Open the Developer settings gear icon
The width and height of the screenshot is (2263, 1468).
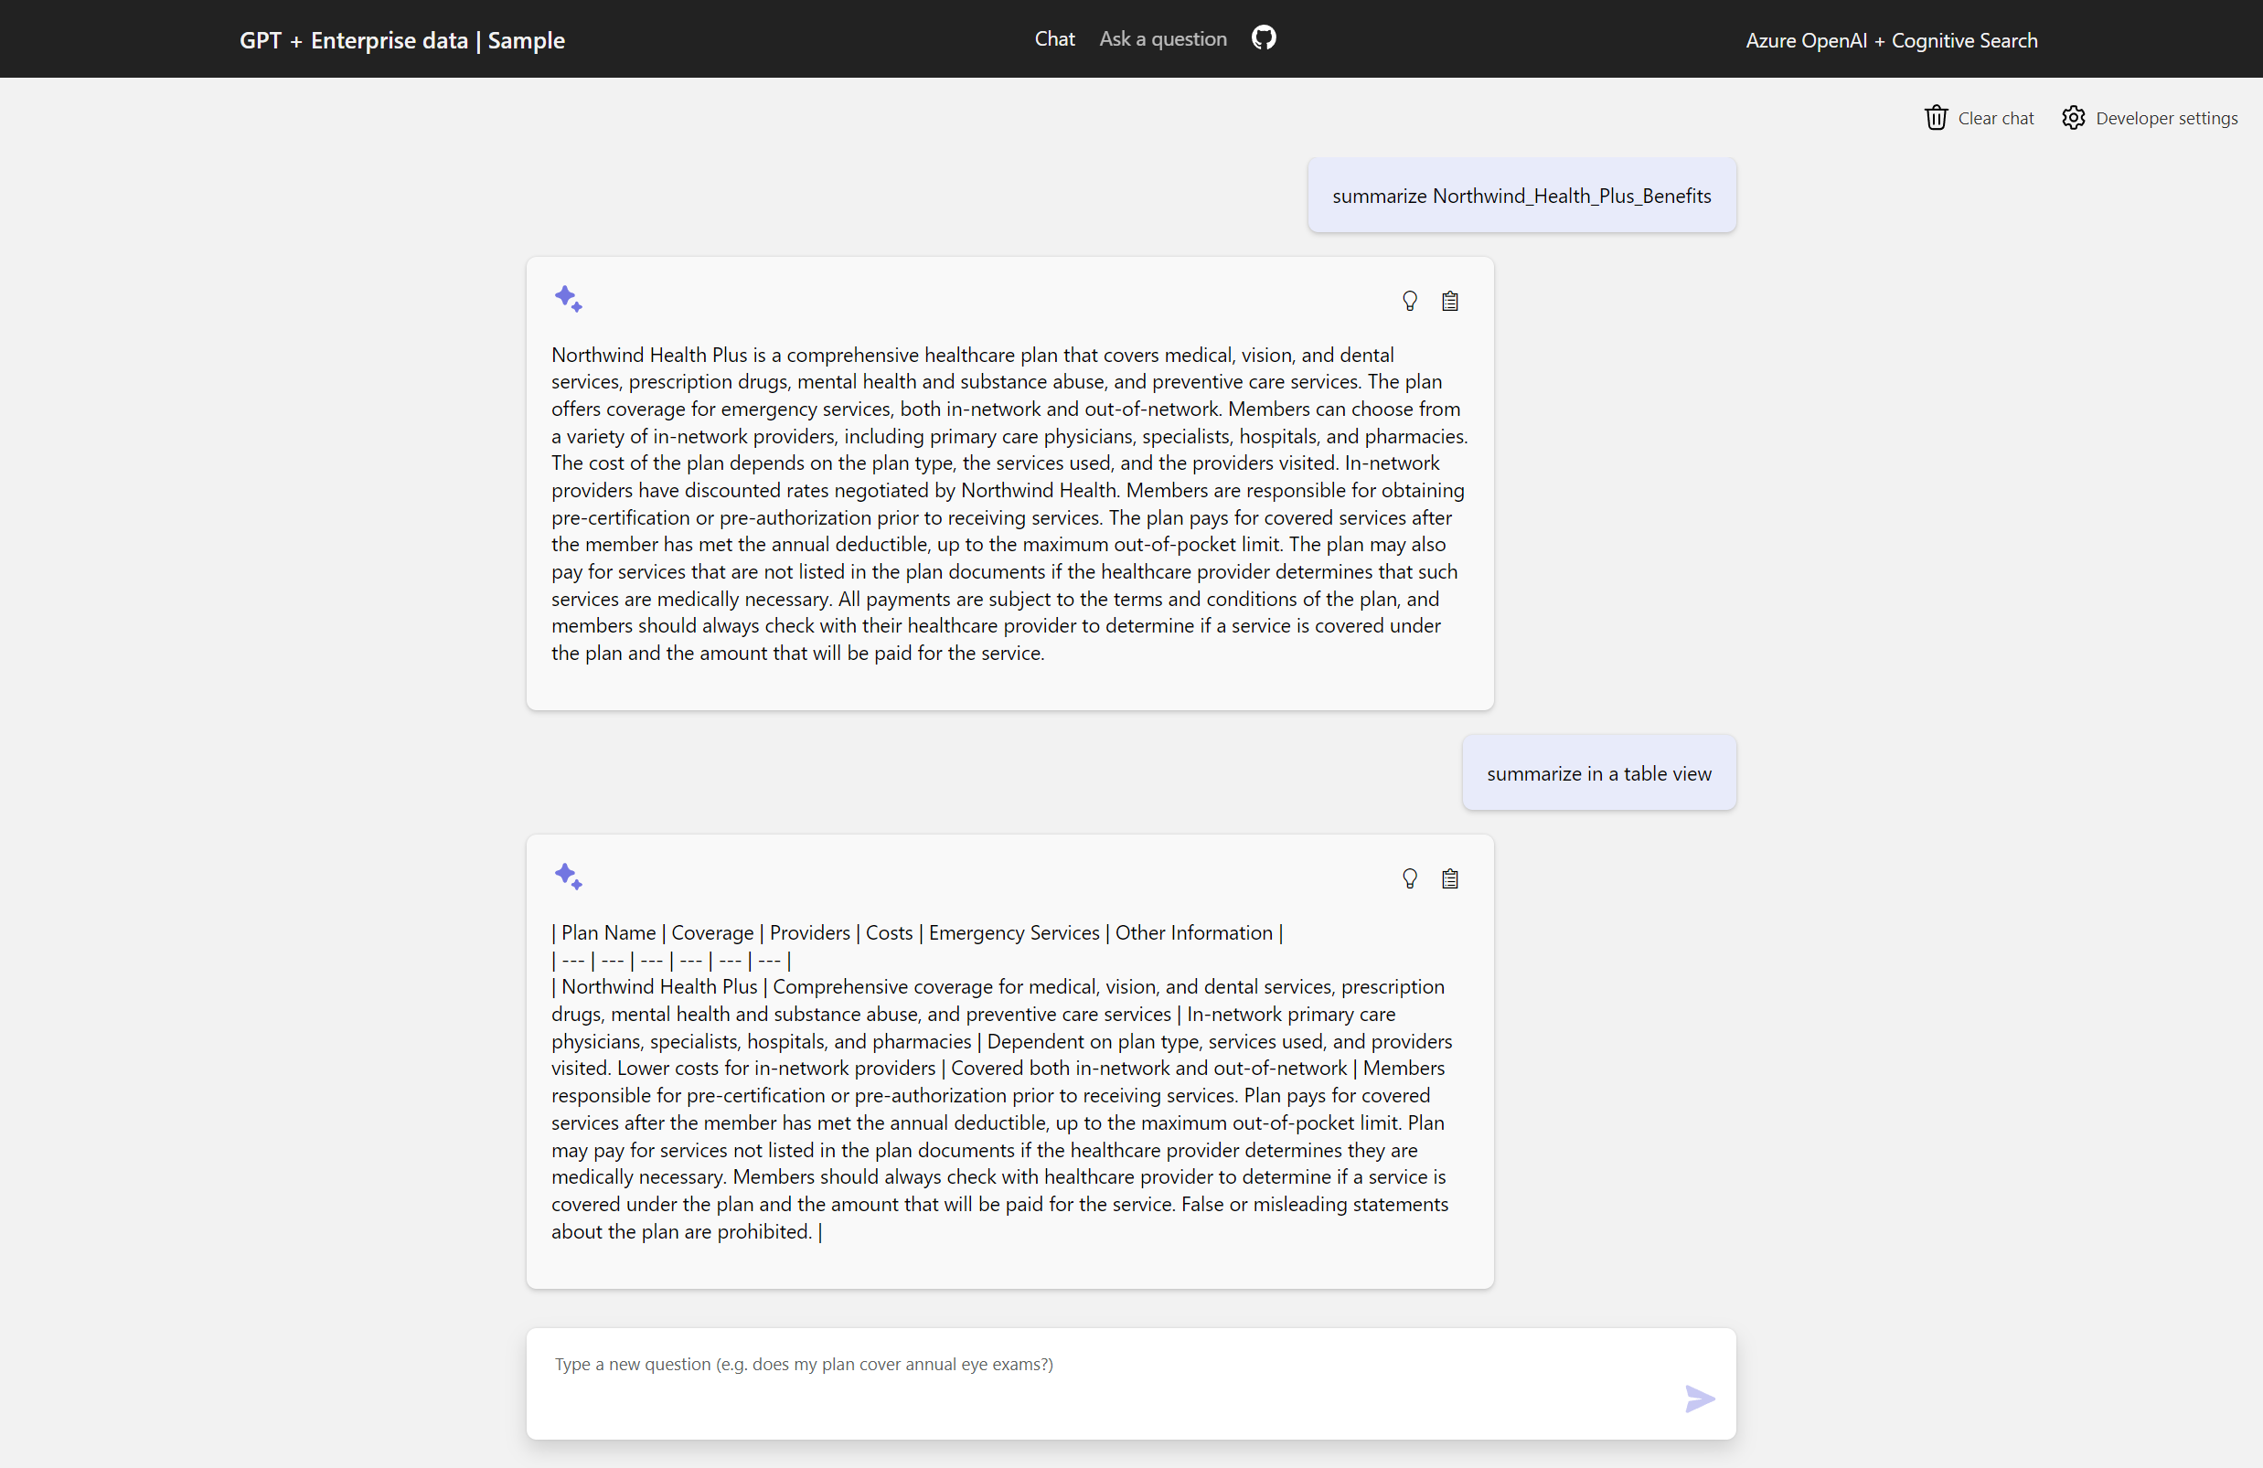tap(2074, 117)
